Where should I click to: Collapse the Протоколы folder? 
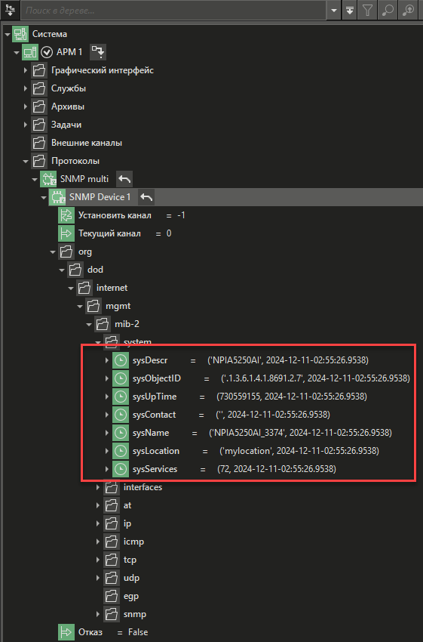pyautogui.click(x=26, y=161)
